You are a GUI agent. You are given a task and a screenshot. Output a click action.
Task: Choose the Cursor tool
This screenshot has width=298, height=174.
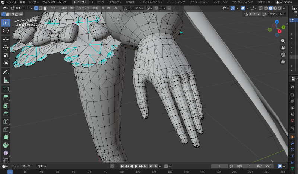(x=6, y=30)
